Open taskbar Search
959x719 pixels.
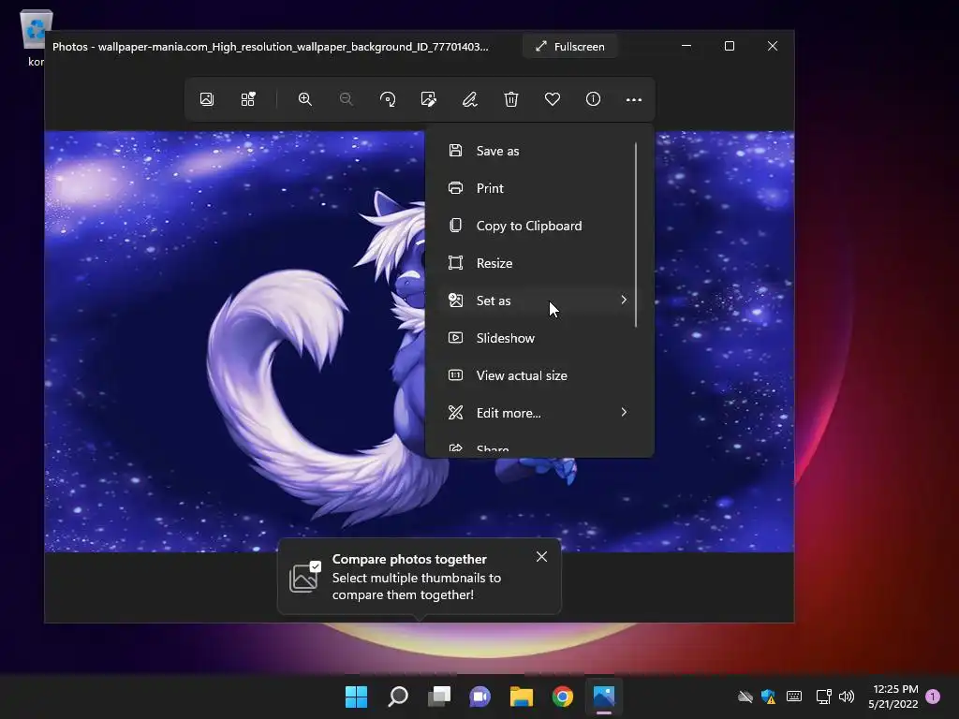pyautogui.click(x=397, y=697)
